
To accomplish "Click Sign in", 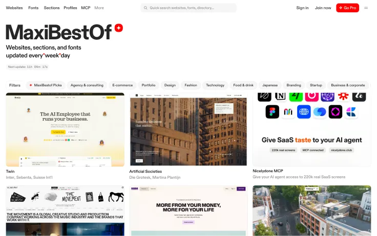I will pos(302,8).
